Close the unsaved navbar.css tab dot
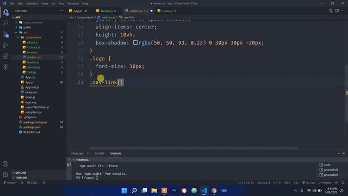 152,11
